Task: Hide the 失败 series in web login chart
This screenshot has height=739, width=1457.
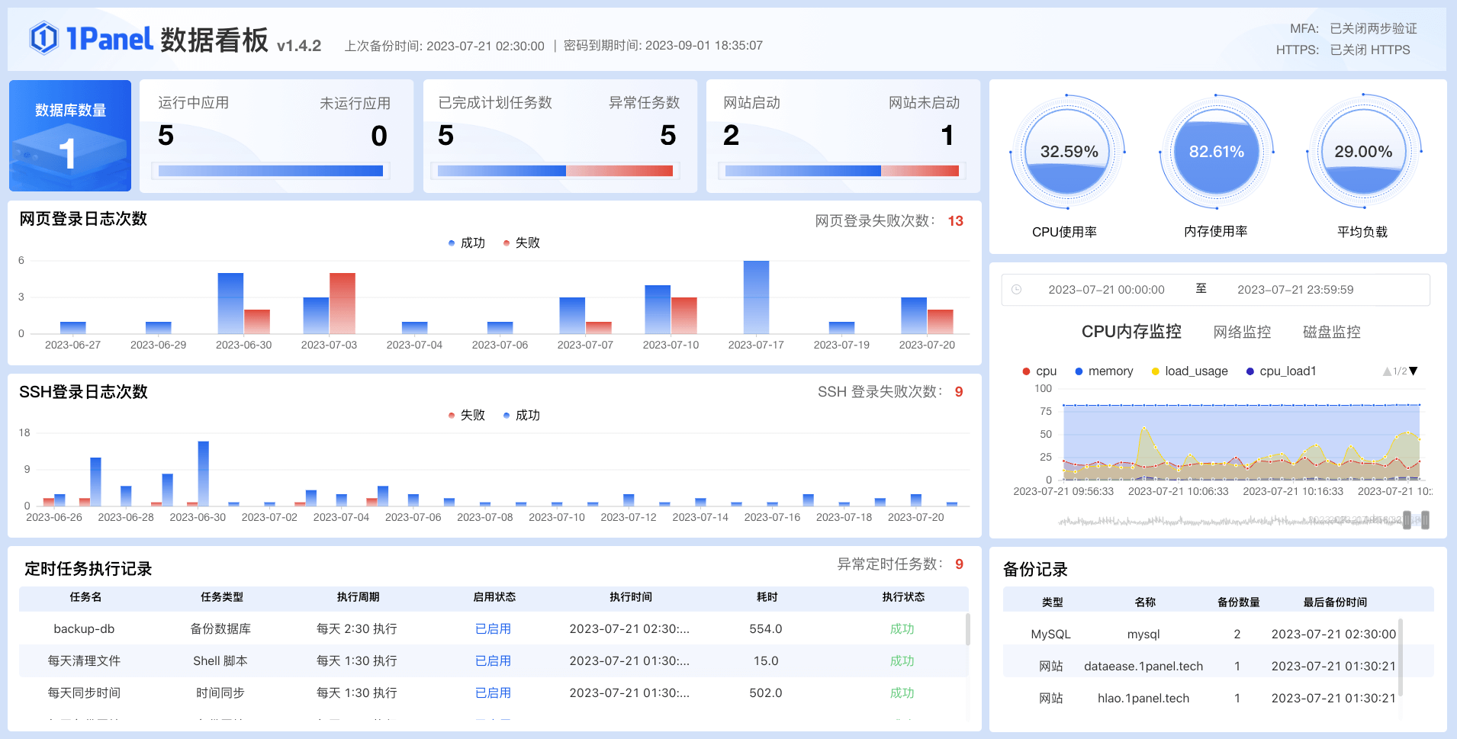Action: [x=522, y=243]
